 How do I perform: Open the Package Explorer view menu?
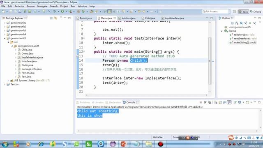(x=61, y=17)
